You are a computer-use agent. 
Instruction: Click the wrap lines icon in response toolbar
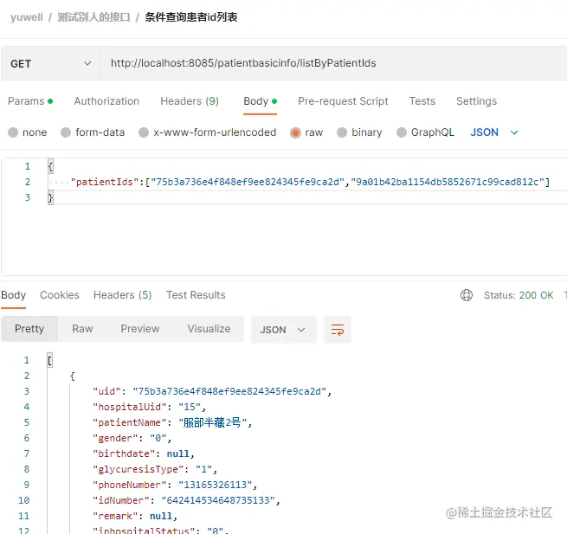338,330
